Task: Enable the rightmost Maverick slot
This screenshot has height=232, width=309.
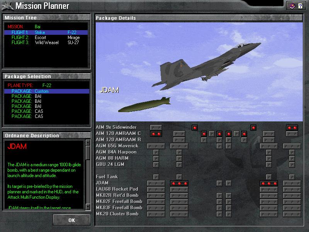Action: pos(292,146)
